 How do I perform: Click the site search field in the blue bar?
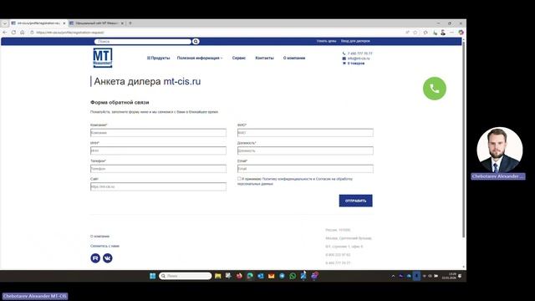click(143, 41)
